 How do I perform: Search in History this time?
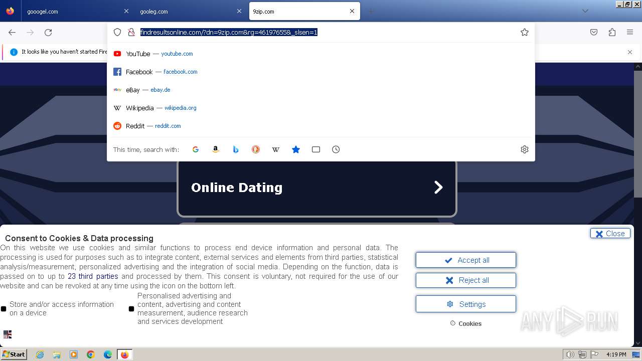tap(336, 149)
